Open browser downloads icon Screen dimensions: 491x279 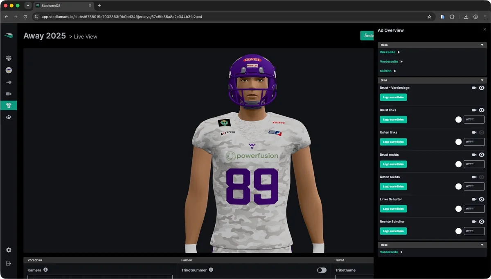pyautogui.click(x=466, y=17)
